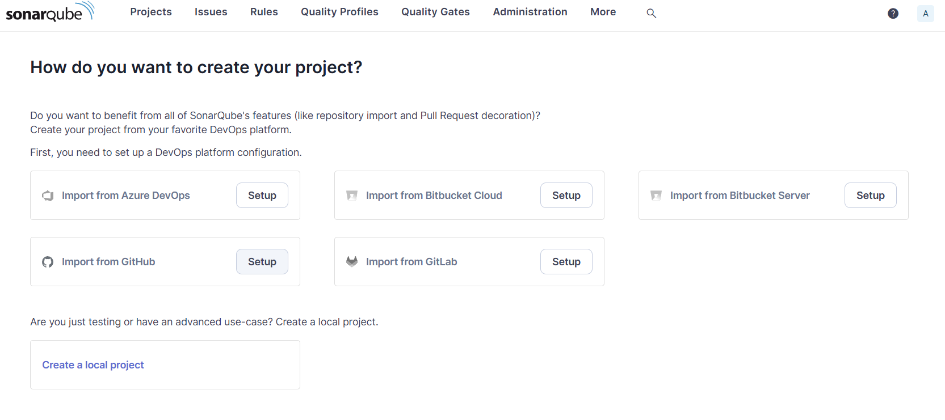Select 'Import from Azure DevOps' text
Screen dimensions: 945x420
pyautogui.click(x=126, y=196)
